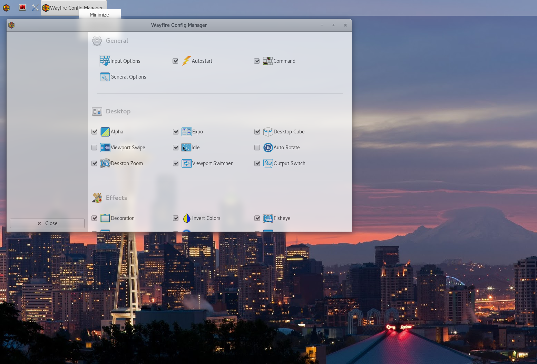This screenshot has width=537, height=364.
Task: Open the Desktop Zoom plugin settings
Action: click(x=127, y=163)
